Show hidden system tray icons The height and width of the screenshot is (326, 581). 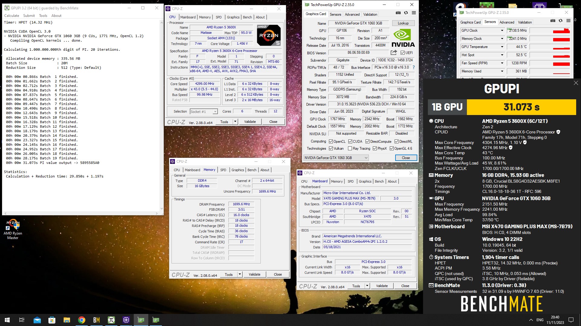[531, 320]
